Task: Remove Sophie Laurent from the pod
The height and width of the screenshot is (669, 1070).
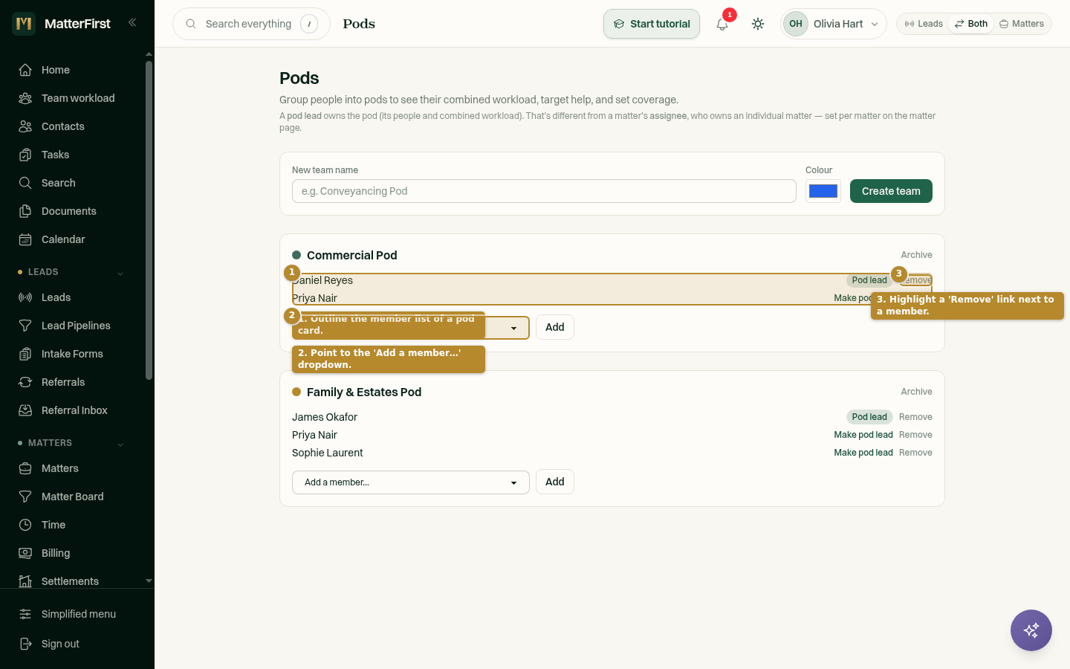Action: pos(915,453)
